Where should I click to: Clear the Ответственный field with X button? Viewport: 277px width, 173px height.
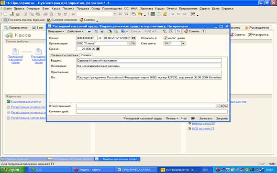click(x=222, y=106)
